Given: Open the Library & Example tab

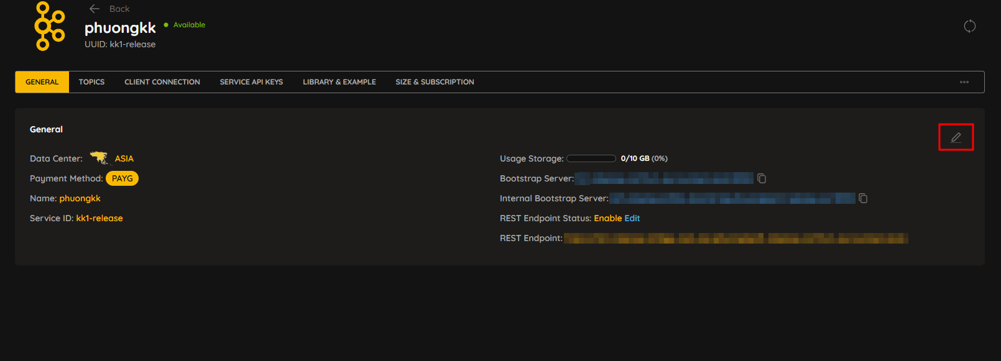Looking at the screenshot, I should [339, 82].
